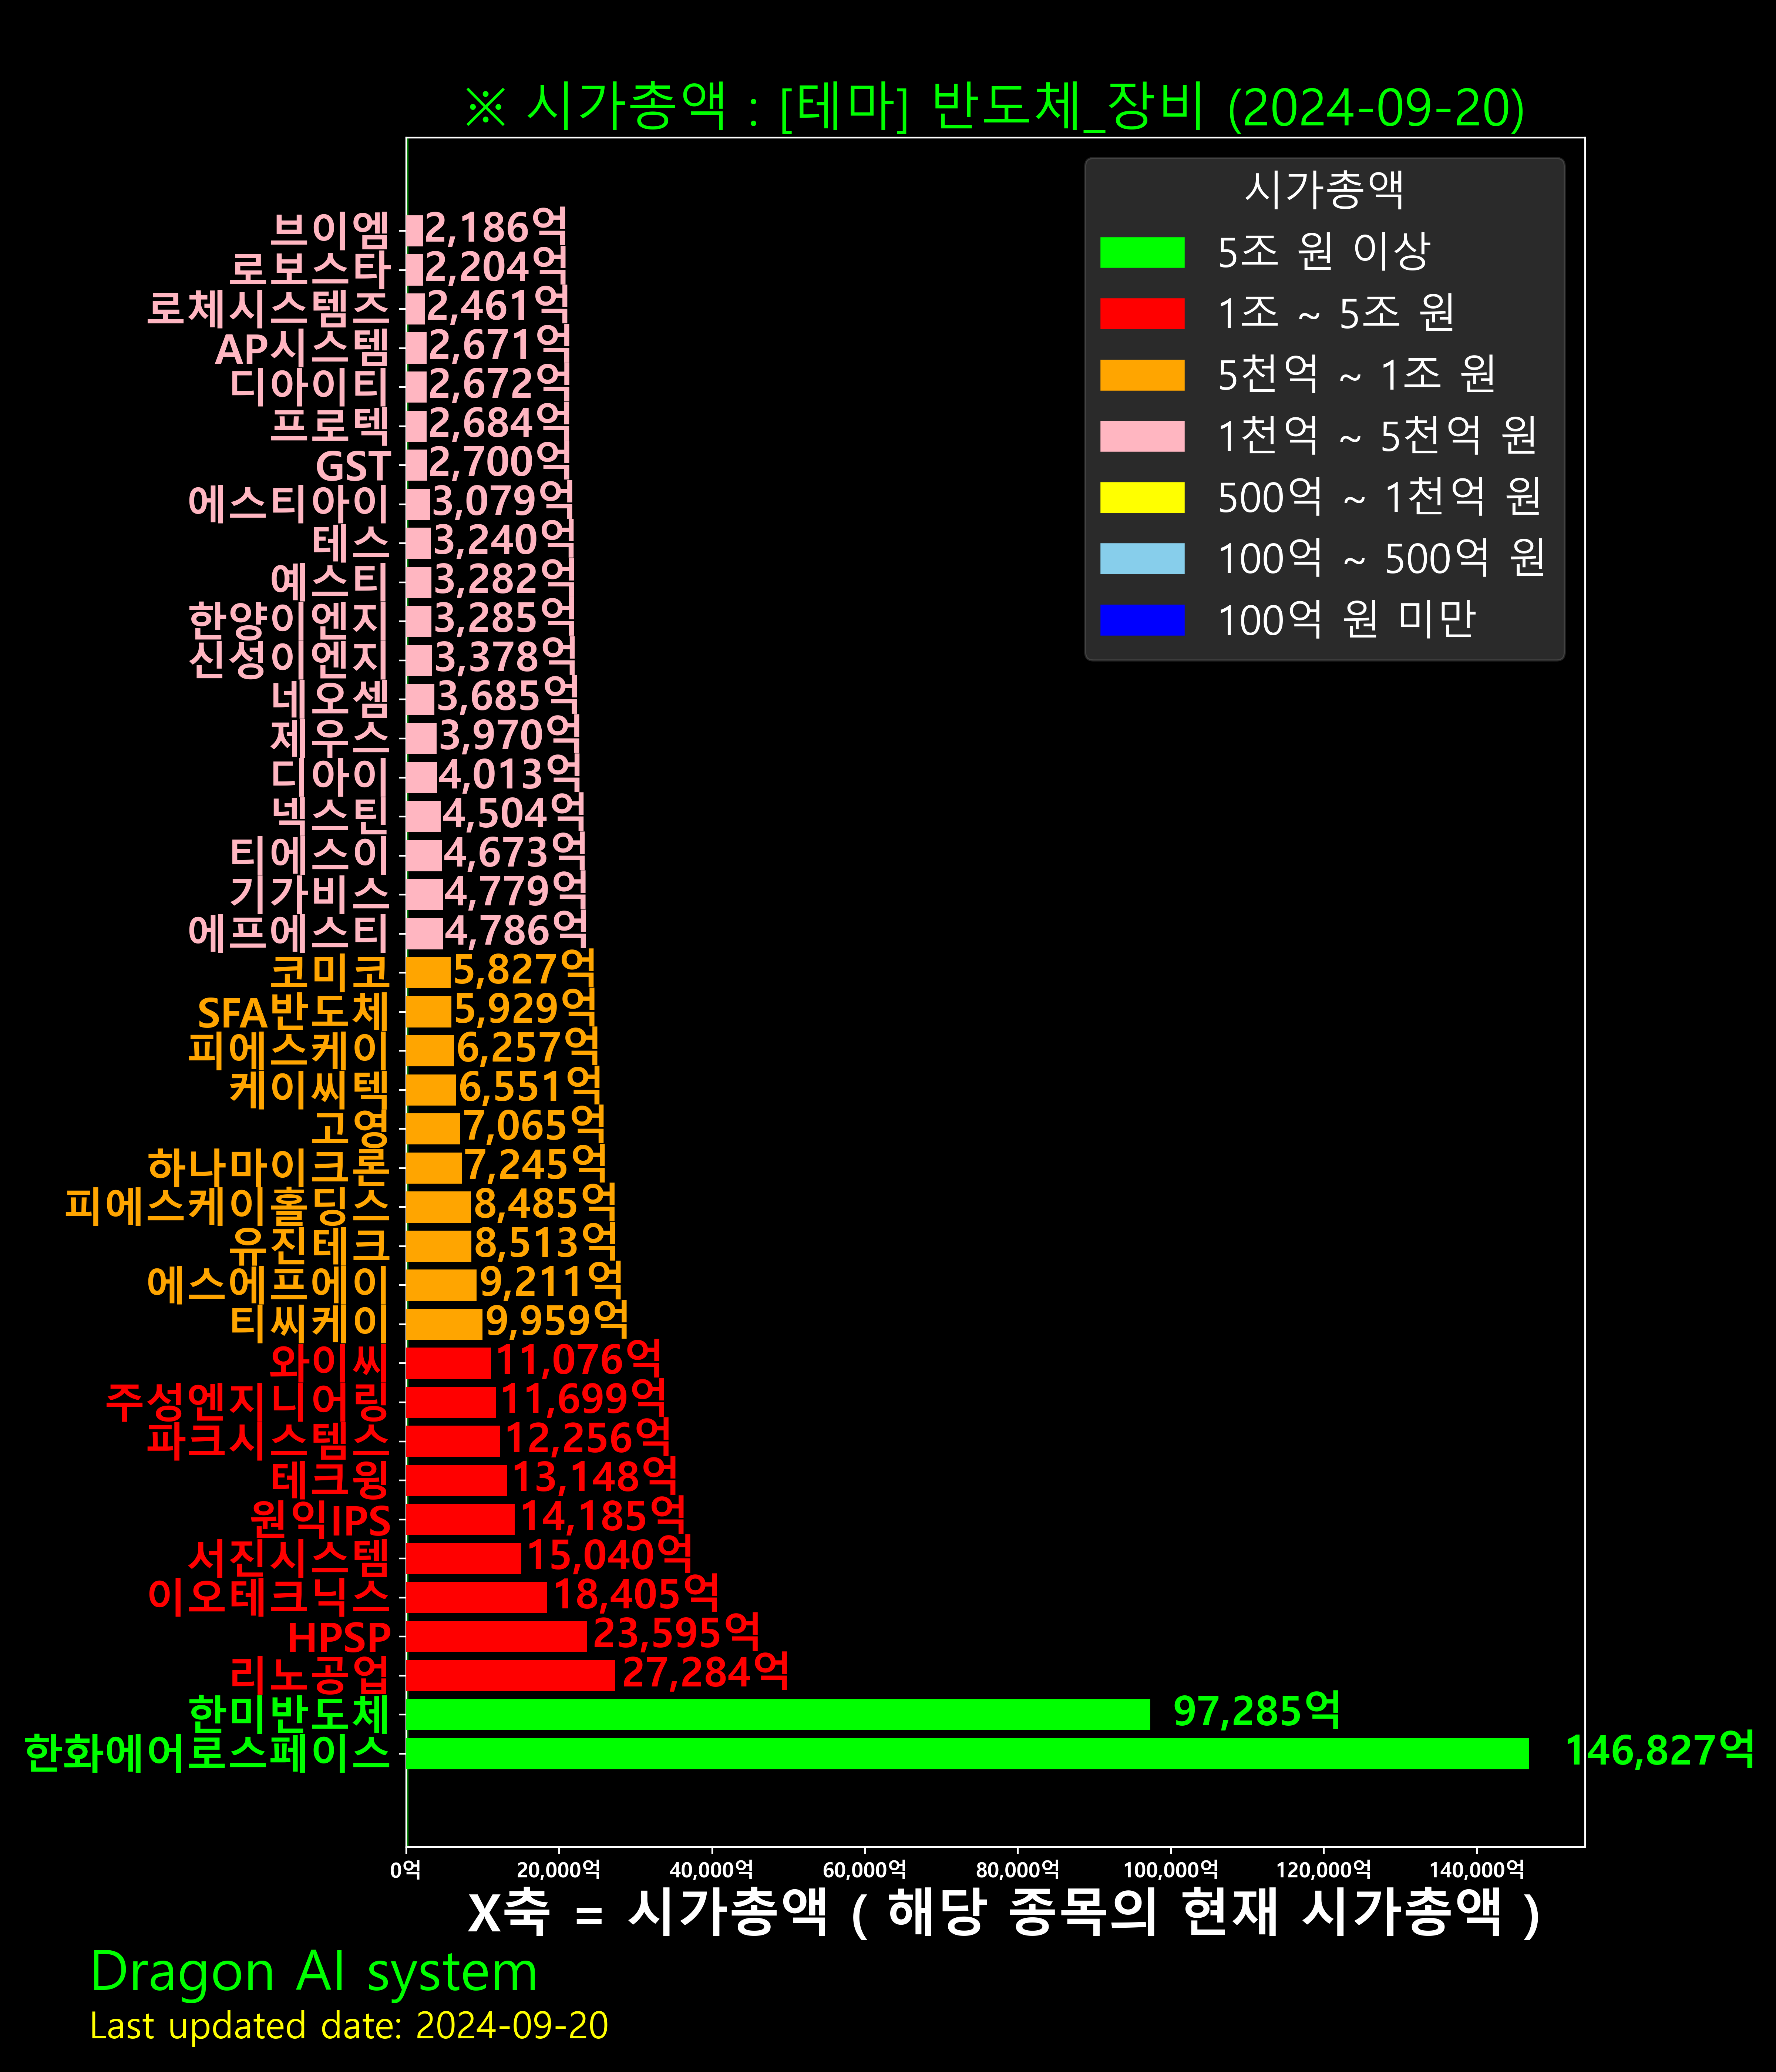
Task: Click the value label 97,285억
Action: coord(1256,1711)
